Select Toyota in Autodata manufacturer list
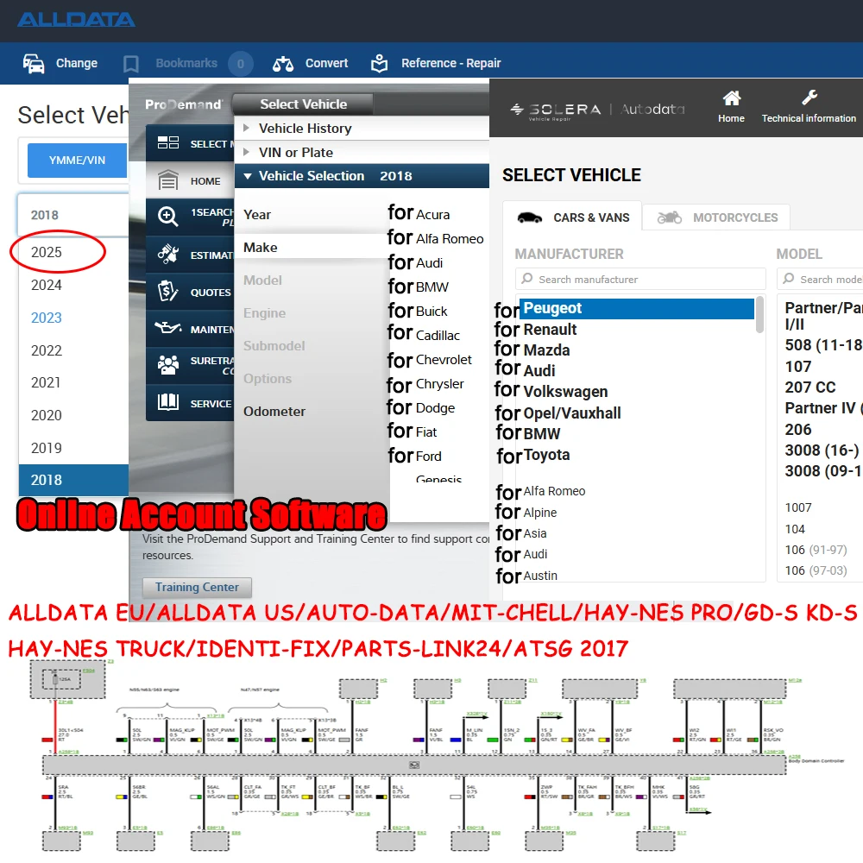The height and width of the screenshot is (863, 863). click(x=546, y=455)
